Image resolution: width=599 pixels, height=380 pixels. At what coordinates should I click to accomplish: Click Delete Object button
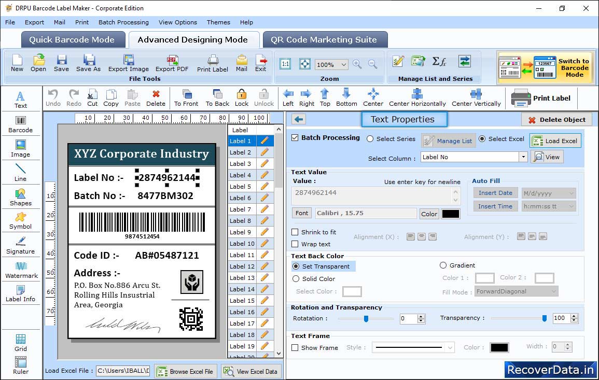(556, 120)
